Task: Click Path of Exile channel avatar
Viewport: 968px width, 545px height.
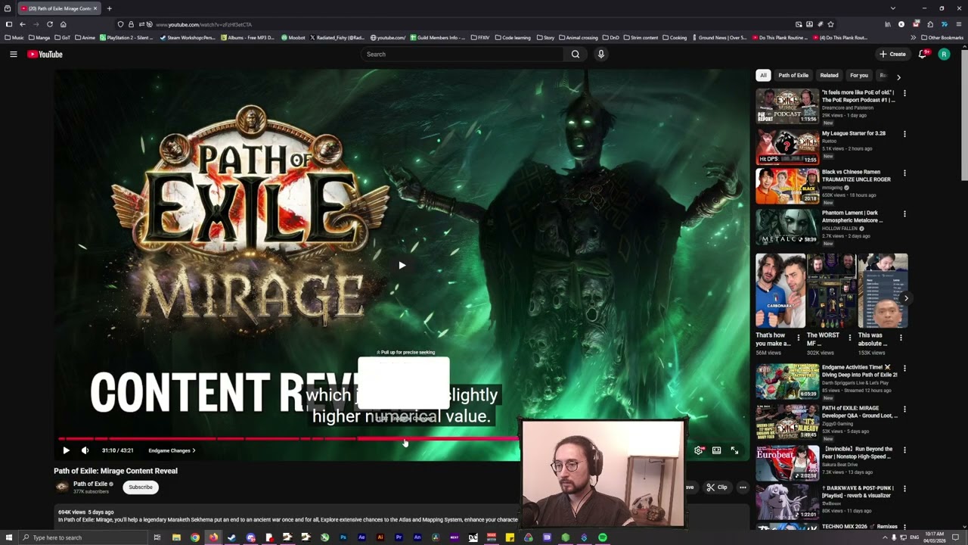Action: [62, 487]
